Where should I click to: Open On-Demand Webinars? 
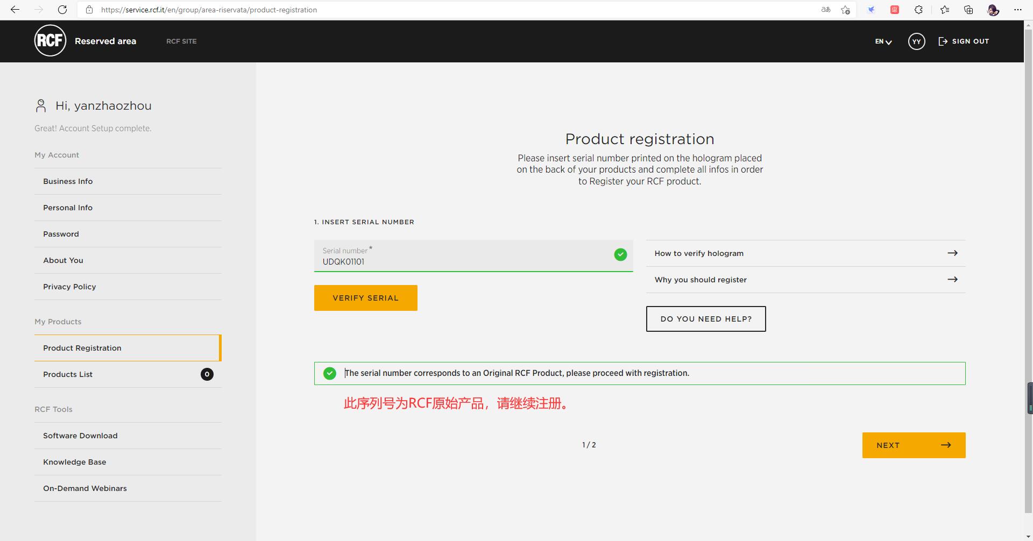click(128, 488)
